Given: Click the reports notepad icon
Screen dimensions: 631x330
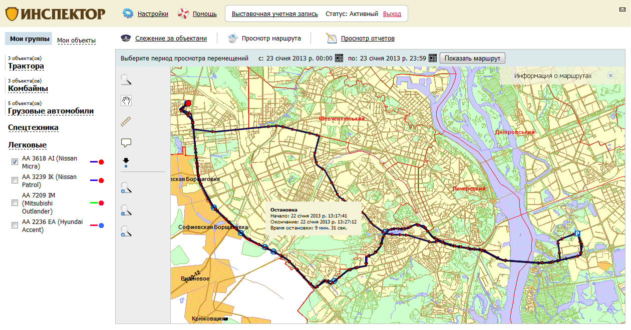Looking at the screenshot, I should (331, 38).
